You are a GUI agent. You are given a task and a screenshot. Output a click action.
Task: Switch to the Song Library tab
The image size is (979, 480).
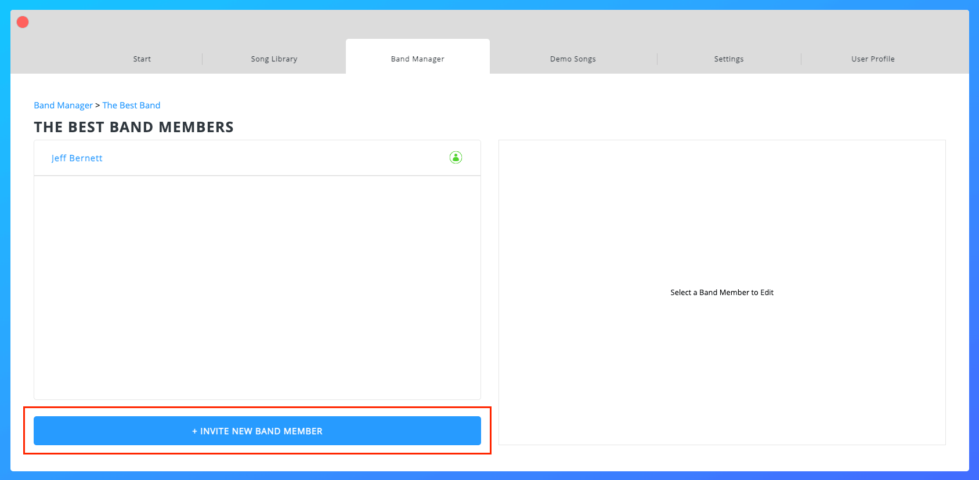click(274, 59)
